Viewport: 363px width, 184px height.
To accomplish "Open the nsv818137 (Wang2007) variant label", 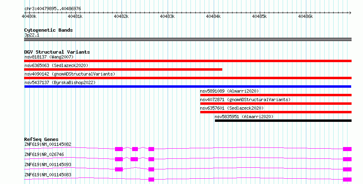I will pyautogui.click(x=49, y=57).
